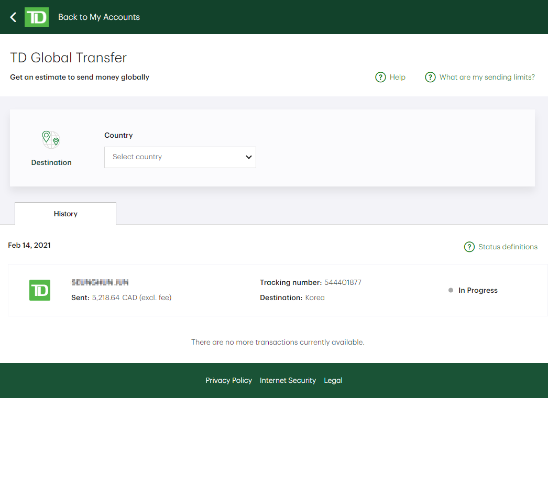Open the Help link
The height and width of the screenshot is (485, 548).
tap(397, 77)
